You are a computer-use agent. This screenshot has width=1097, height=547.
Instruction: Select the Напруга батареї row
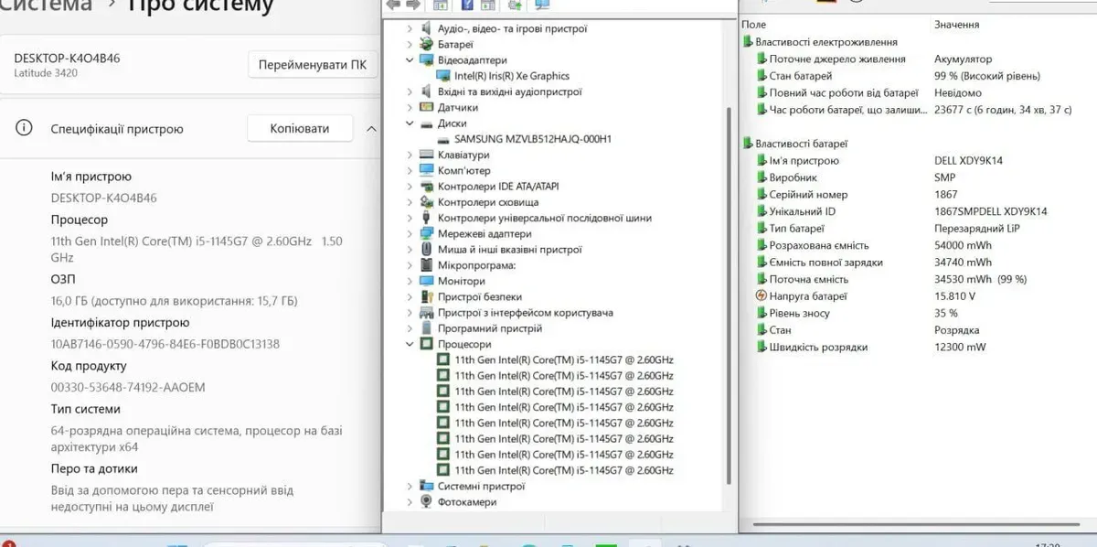[x=808, y=296]
